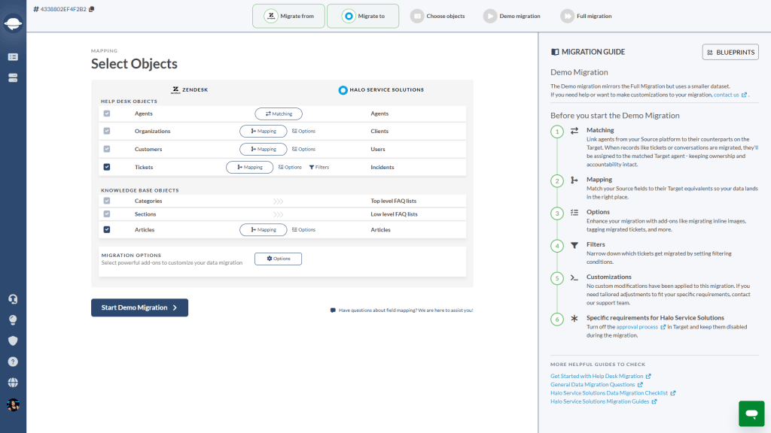
Task: Open Options for Articles
Action: pyautogui.click(x=303, y=229)
